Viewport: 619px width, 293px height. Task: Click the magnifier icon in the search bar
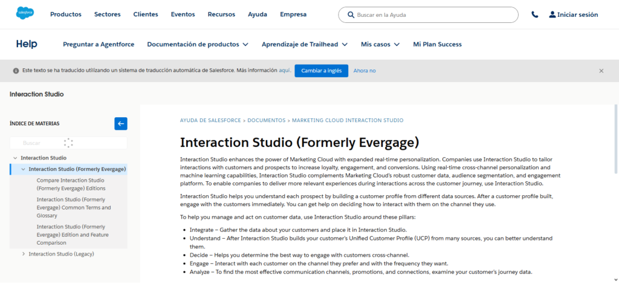pos(351,14)
